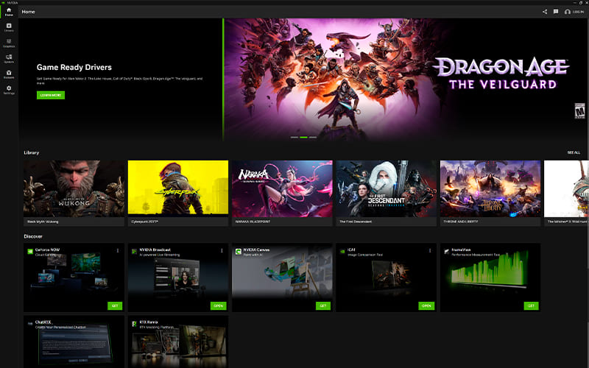
Task: Open the System sidebar icon
Action: [9, 58]
